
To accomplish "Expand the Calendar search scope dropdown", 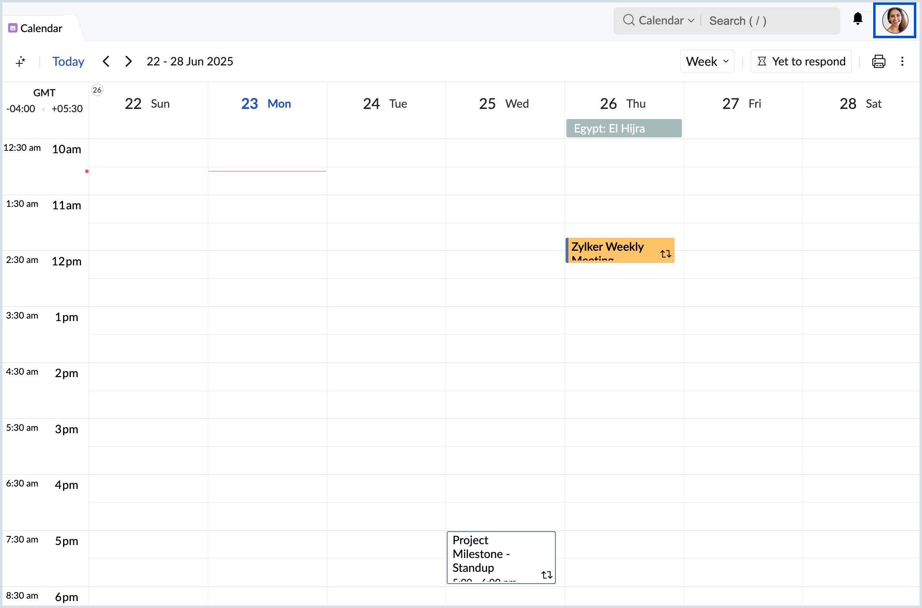I will [x=666, y=20].
